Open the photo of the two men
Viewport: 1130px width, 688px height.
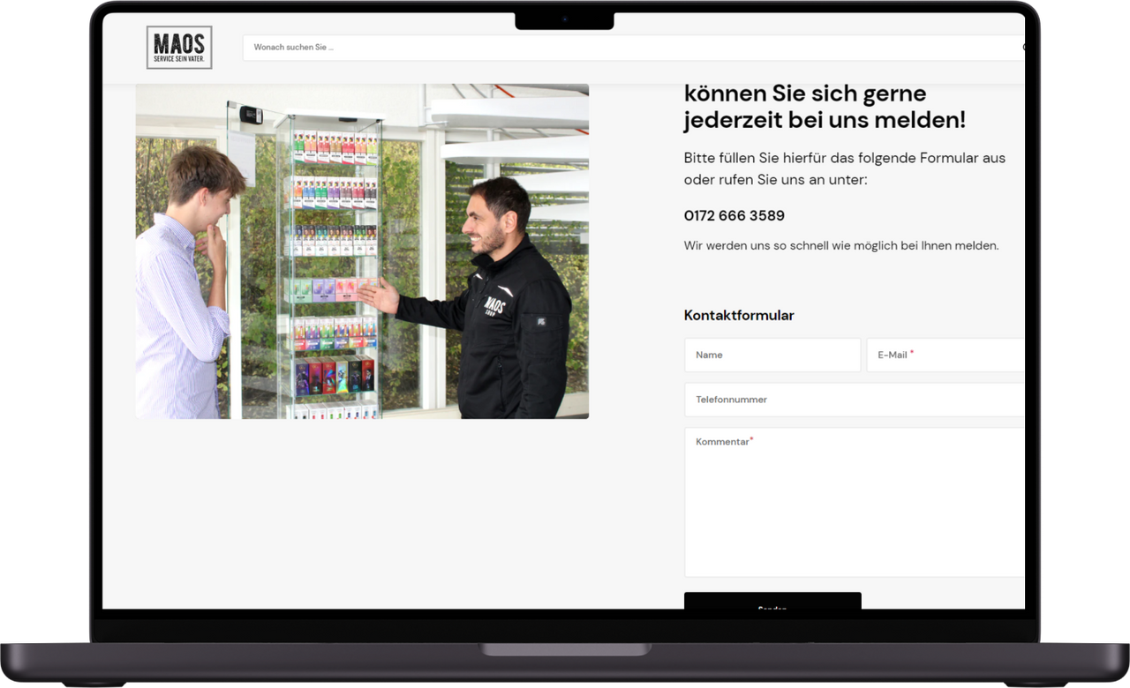(362, 251)
